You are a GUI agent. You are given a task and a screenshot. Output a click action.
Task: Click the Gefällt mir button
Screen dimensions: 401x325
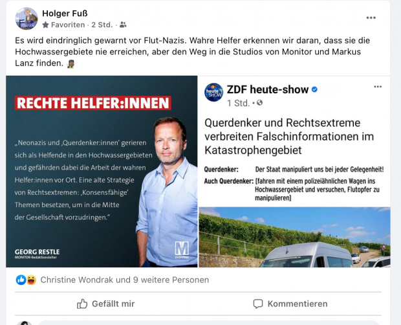(x=106, y=304)
